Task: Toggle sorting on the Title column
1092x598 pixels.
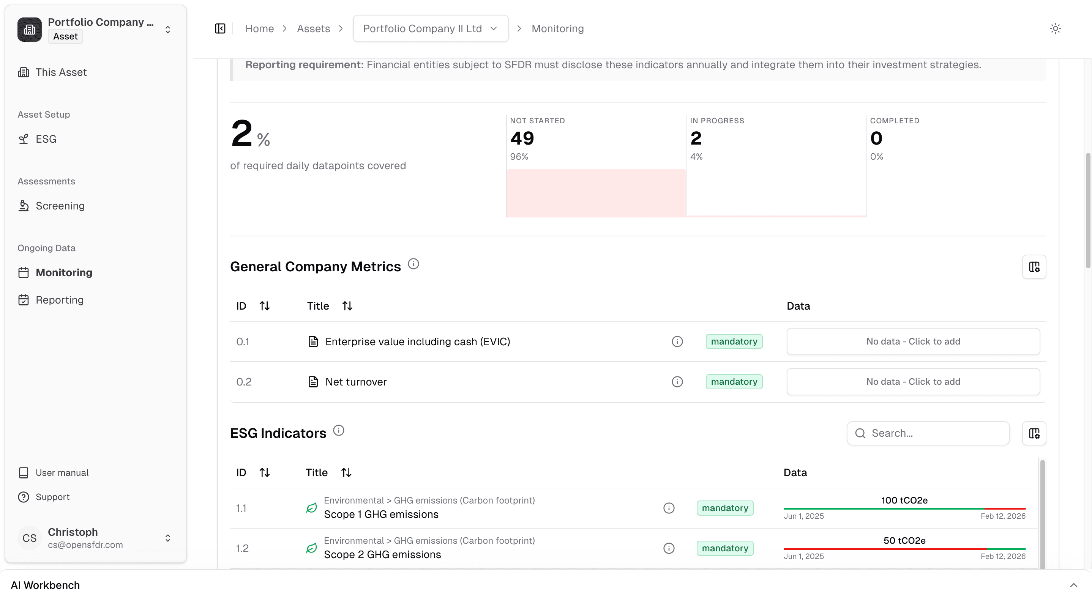Action: coord(347,306)
